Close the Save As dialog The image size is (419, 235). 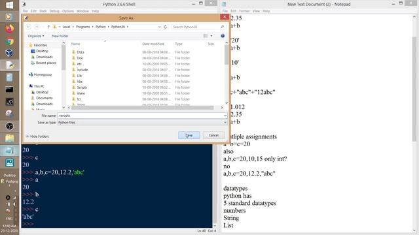[225, 17]
